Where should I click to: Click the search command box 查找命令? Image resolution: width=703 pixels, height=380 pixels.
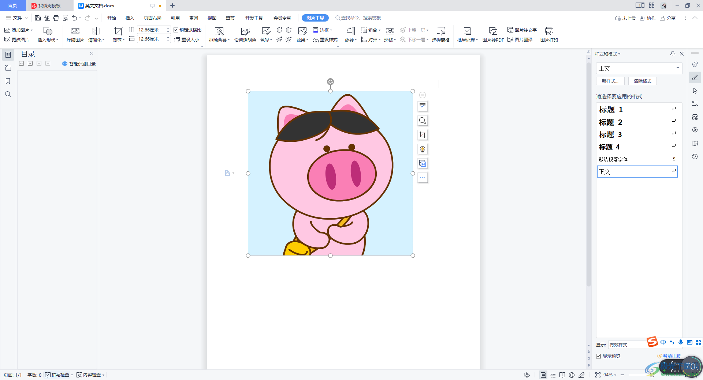coord(358,18)
